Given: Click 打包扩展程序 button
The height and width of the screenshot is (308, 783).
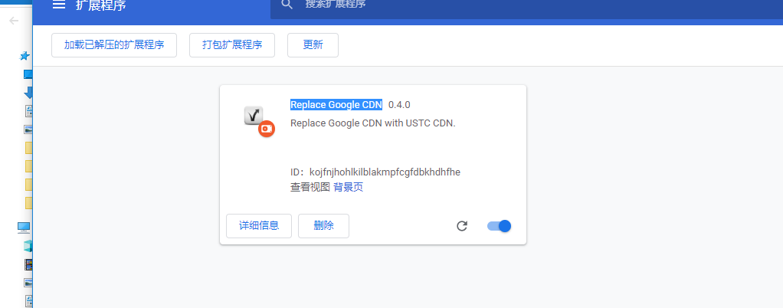Looking at the screenshot, I should [x=232, y=45].
